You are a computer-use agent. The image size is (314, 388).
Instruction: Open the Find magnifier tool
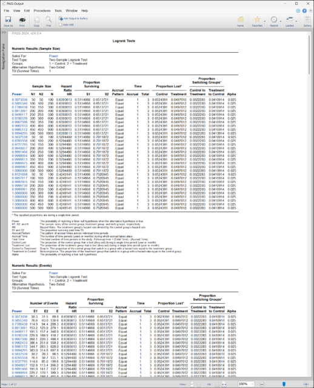coord(48,21)
